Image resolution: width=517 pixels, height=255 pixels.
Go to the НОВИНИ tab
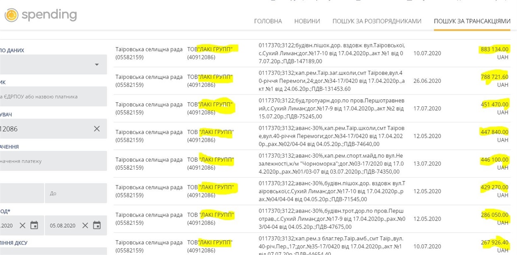307,21
